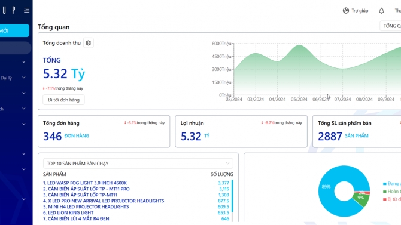
Task: Toggle the green Hoàn legend entry
Action: click(392, 192)
